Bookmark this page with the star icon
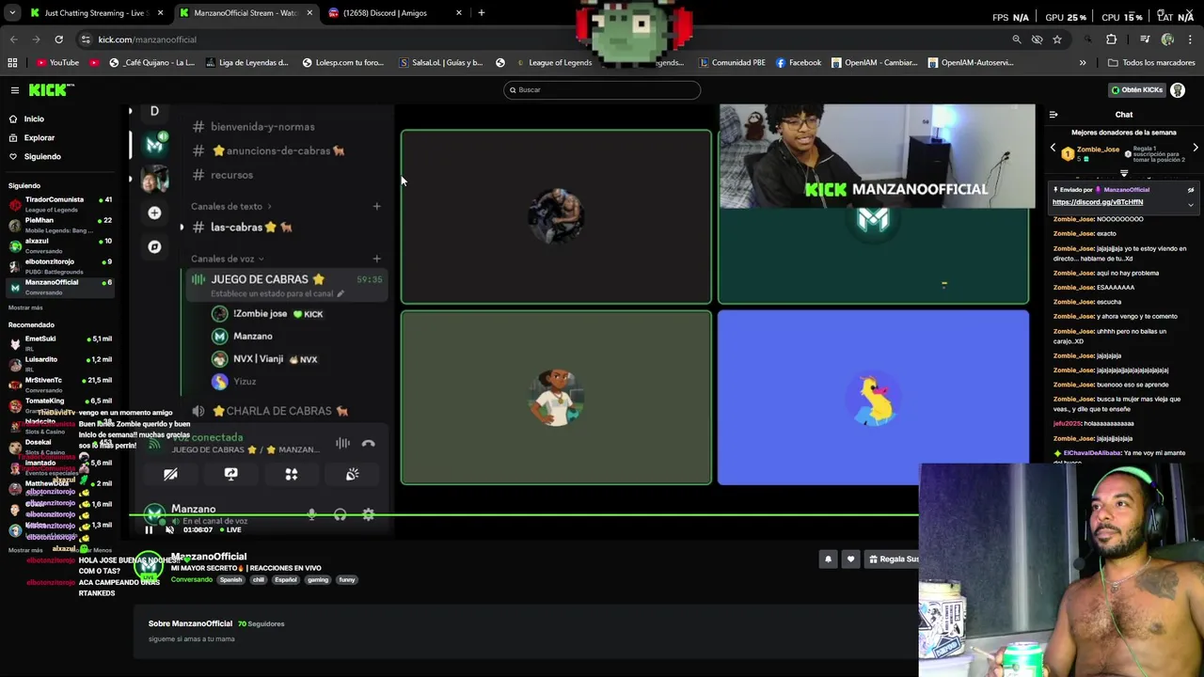Screen dimensions: 1204x677 click(x=1057, y=39)
